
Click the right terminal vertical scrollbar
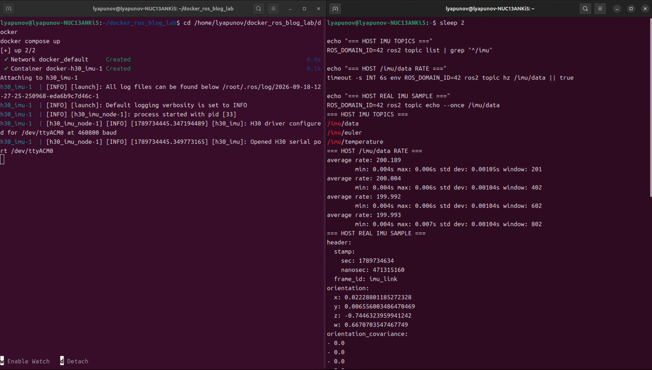[x=650, y=108]
